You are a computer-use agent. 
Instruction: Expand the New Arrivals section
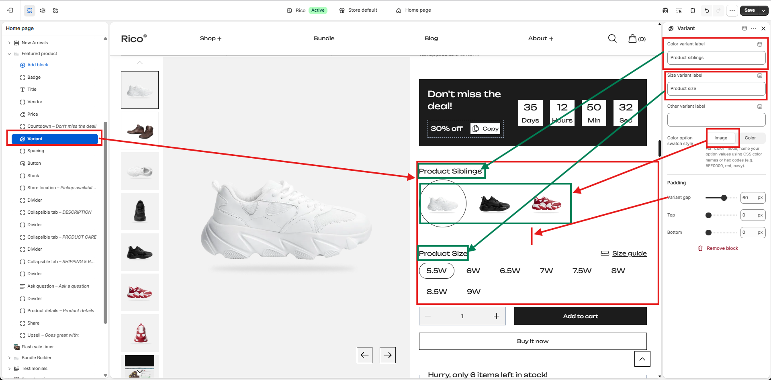pyautogui.click(x=9, y=43)
